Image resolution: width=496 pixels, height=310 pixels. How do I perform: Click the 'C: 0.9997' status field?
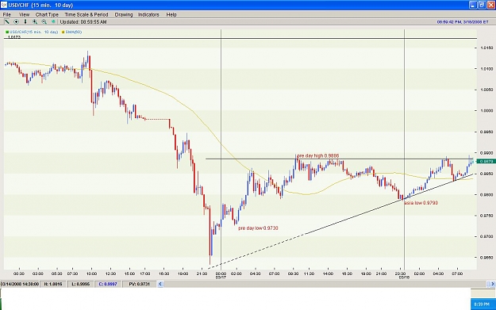[x=108, y=284]
